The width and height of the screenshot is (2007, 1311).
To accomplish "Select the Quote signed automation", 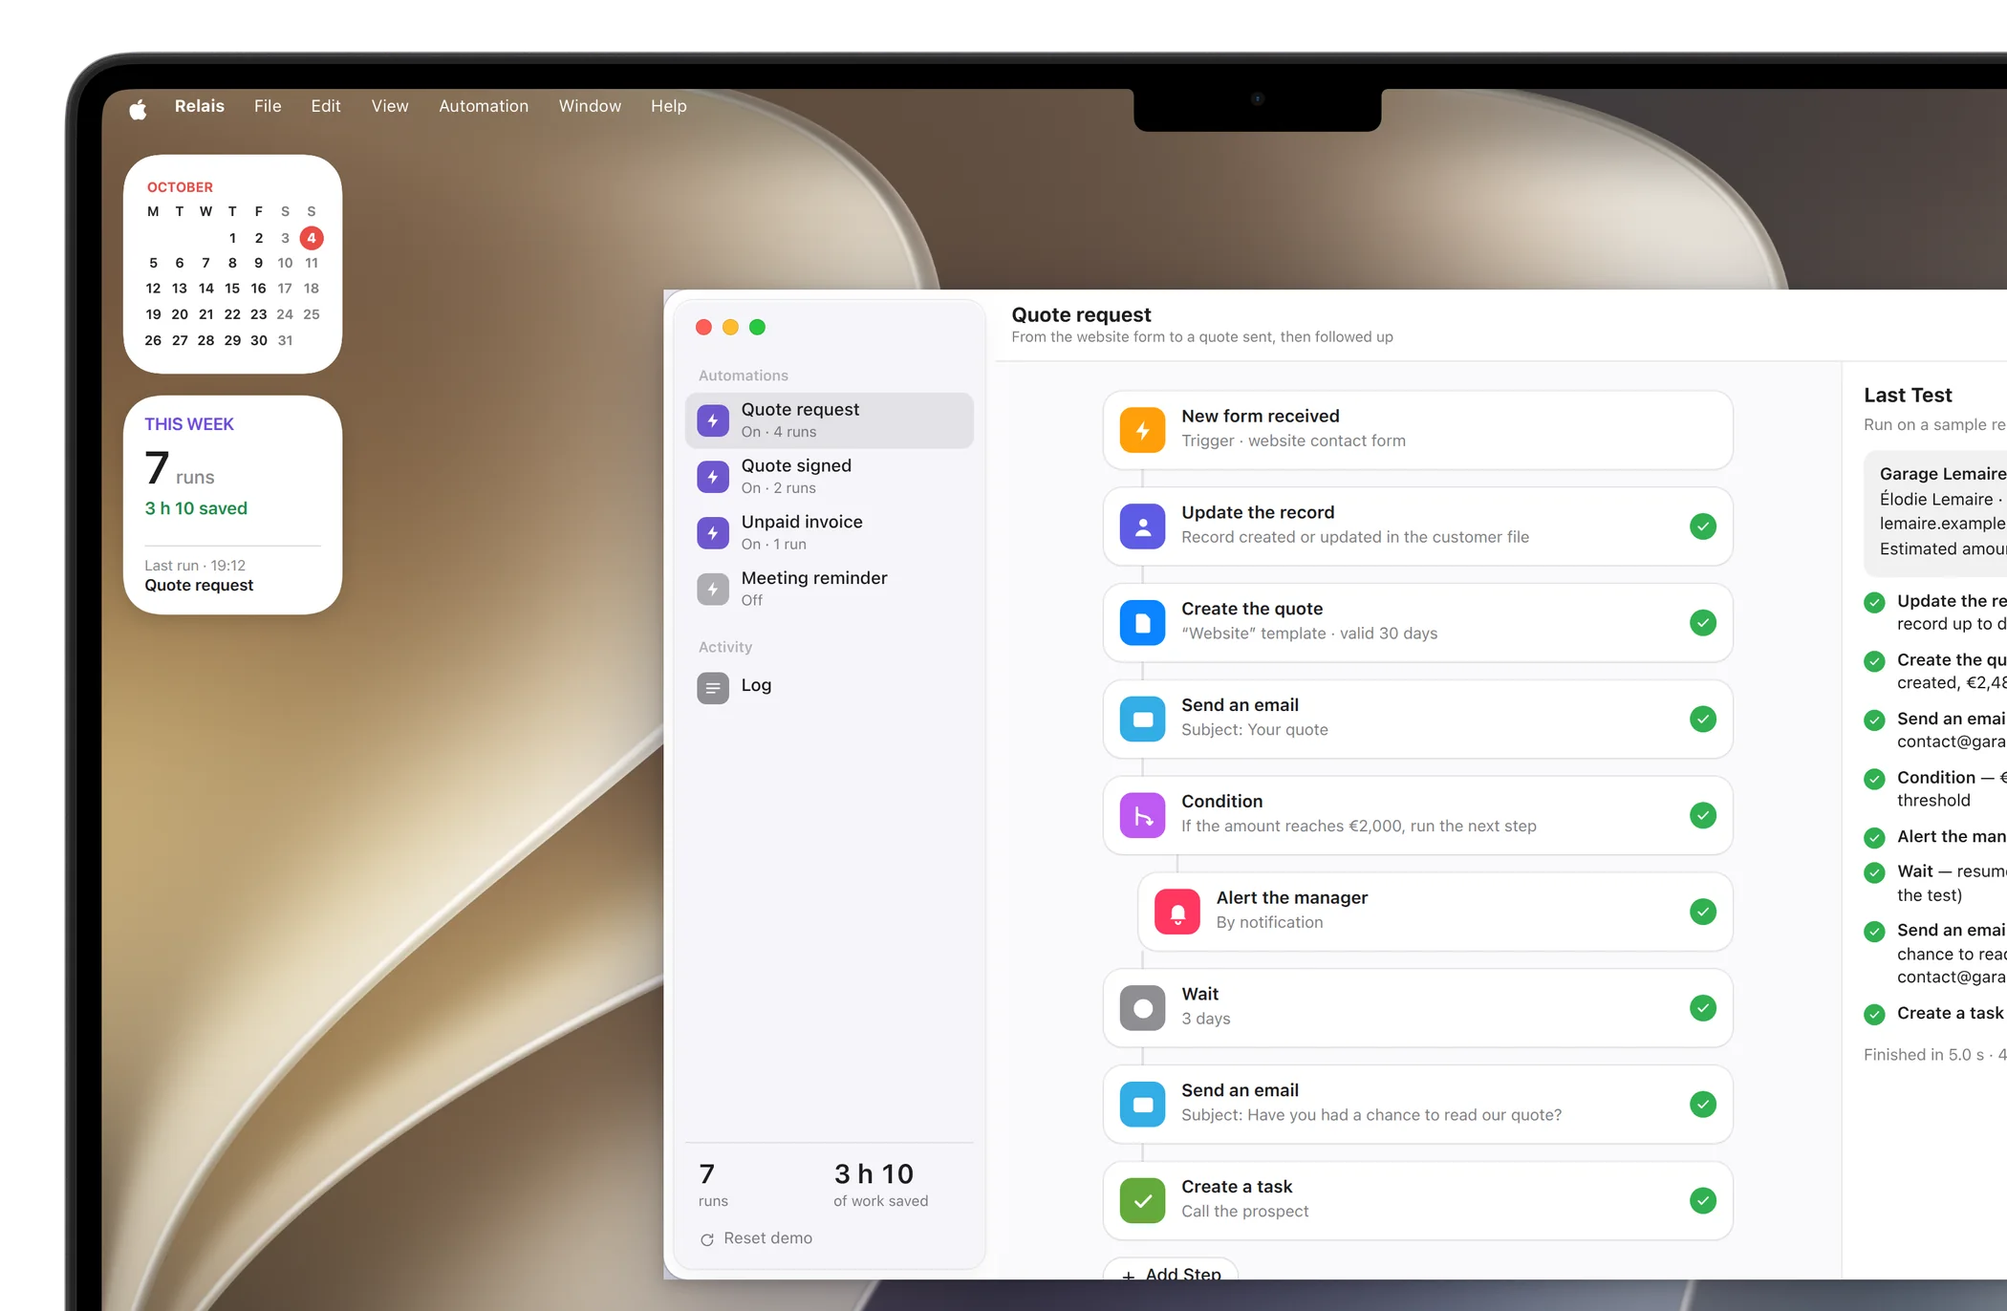I will tap(830, 477).
